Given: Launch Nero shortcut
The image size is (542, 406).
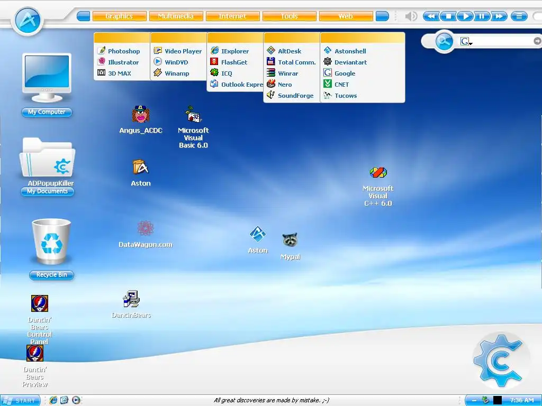Looking at the screenshot, I should [279, 84].
